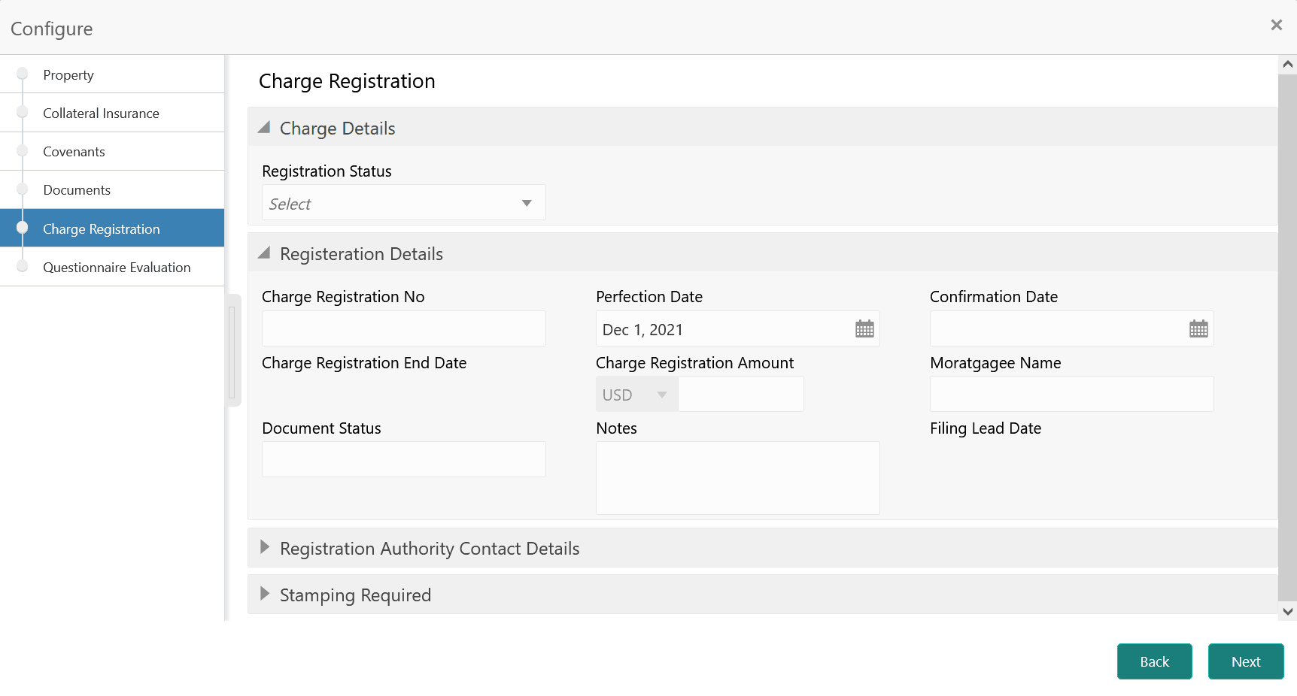Click inside the Notes text area
The width and height of the screenshot is (1297, 696).
pyautogui.click(x=737, y=477)
